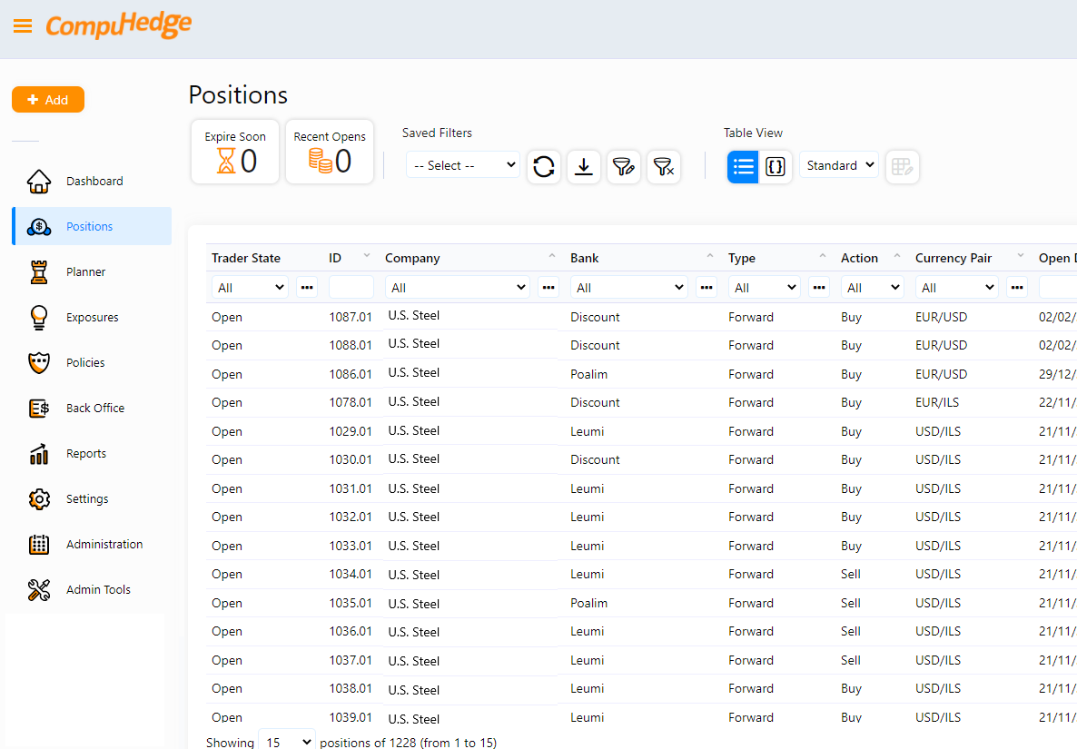This screenshot has height=749, width=1077.
Task: Click the Reports bar chart icon
Action: tap(39, 453)
